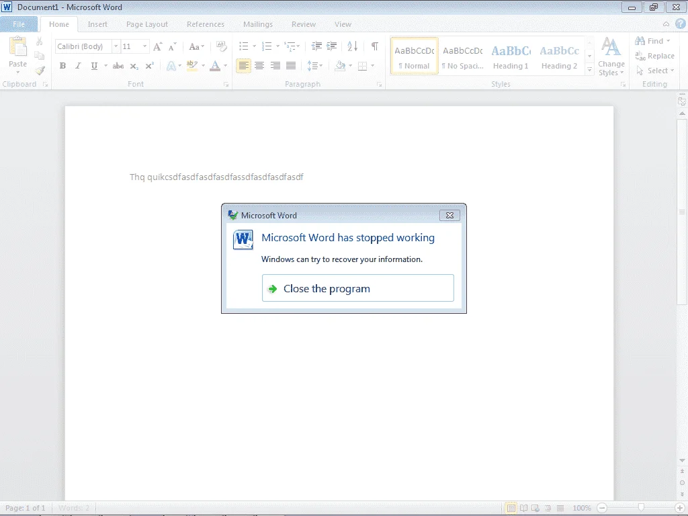The image size is (688, 516).
Task: Center the paragraph text
Action: coord(259,66)
